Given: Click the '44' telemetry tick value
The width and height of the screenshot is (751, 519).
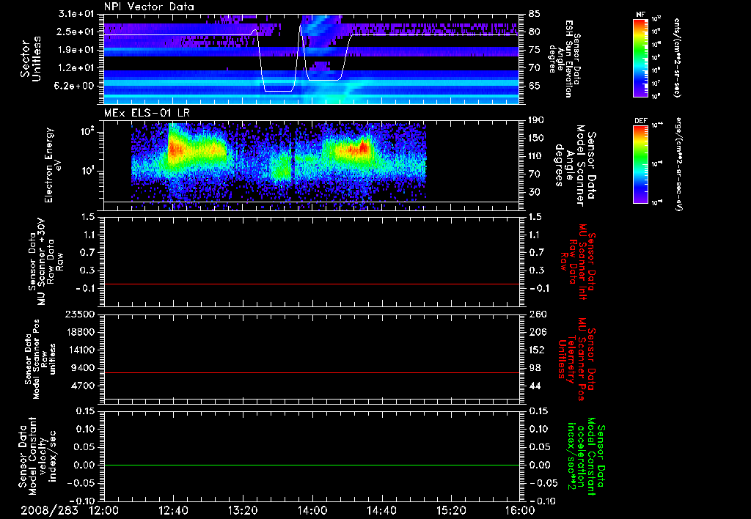Looking at the screenshot, I should coord(534,386).
